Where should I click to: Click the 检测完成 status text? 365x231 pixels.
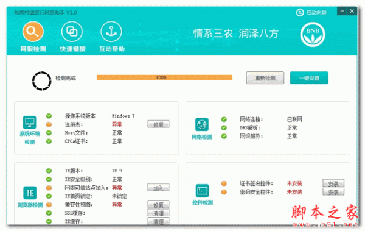tap(66, 78)
